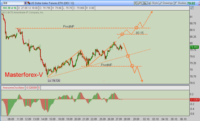
Task: Open the symbol dropdown arrow next to /DX
Action: click(25, 3)
